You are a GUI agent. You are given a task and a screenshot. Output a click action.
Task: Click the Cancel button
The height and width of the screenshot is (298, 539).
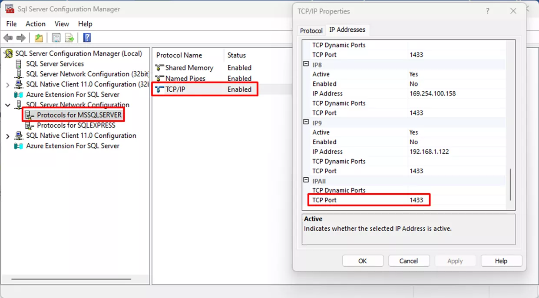pyautogui.click(x=409, y=261)
